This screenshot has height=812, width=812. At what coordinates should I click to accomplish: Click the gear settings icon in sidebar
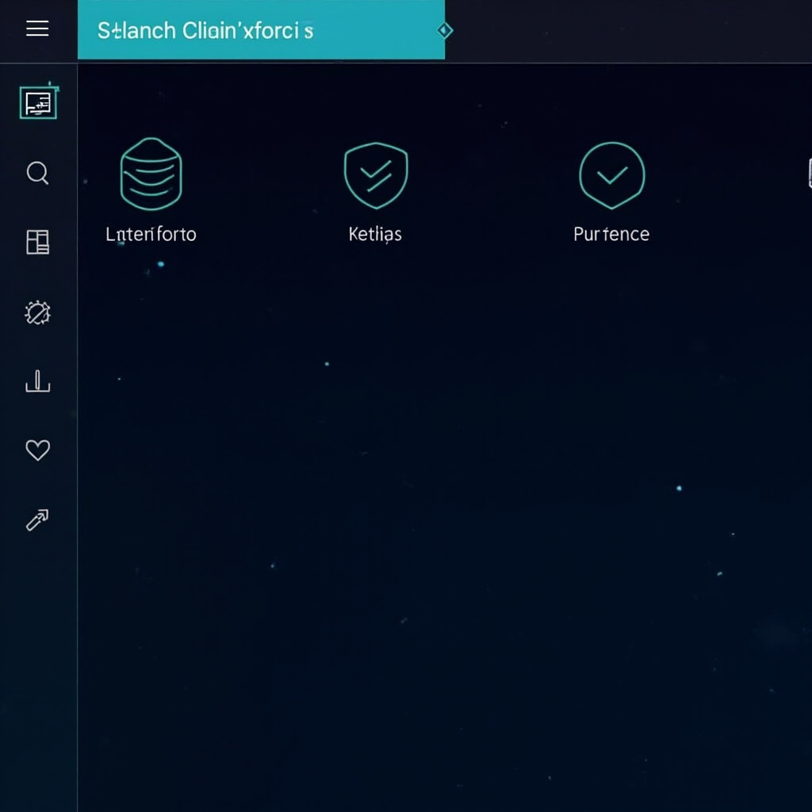click(x=37, y=312)
